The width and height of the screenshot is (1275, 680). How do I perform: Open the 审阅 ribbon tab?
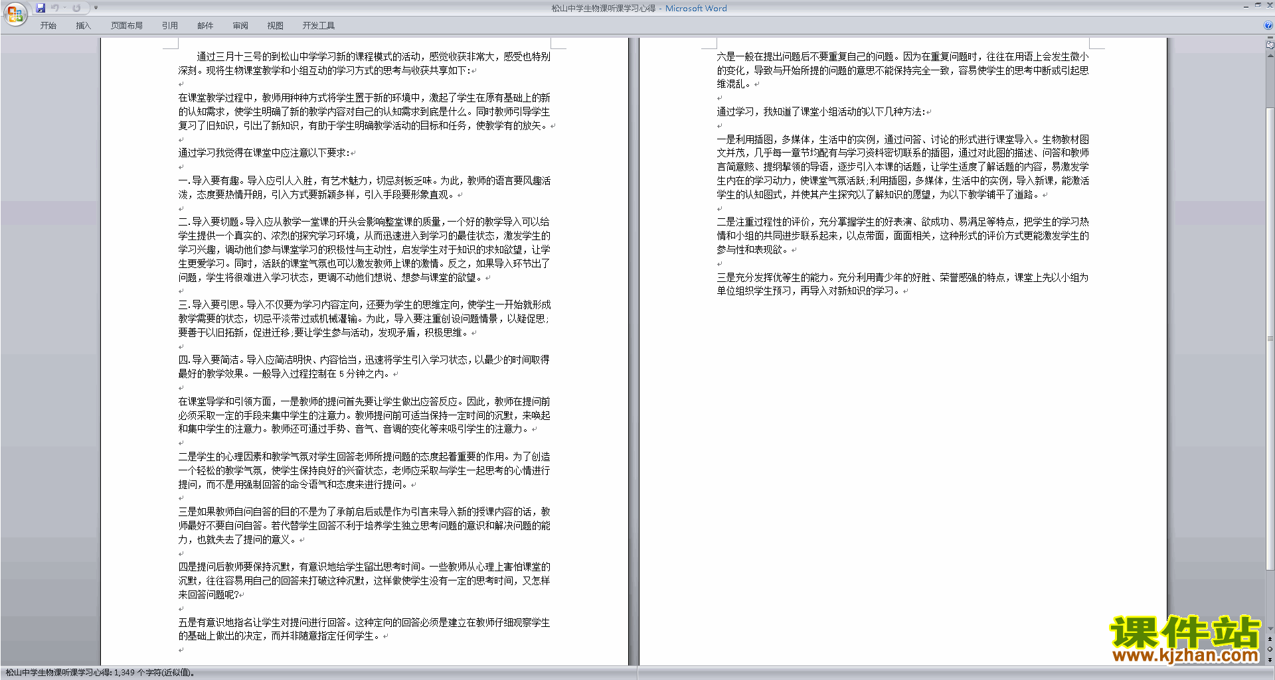(240, 25)
